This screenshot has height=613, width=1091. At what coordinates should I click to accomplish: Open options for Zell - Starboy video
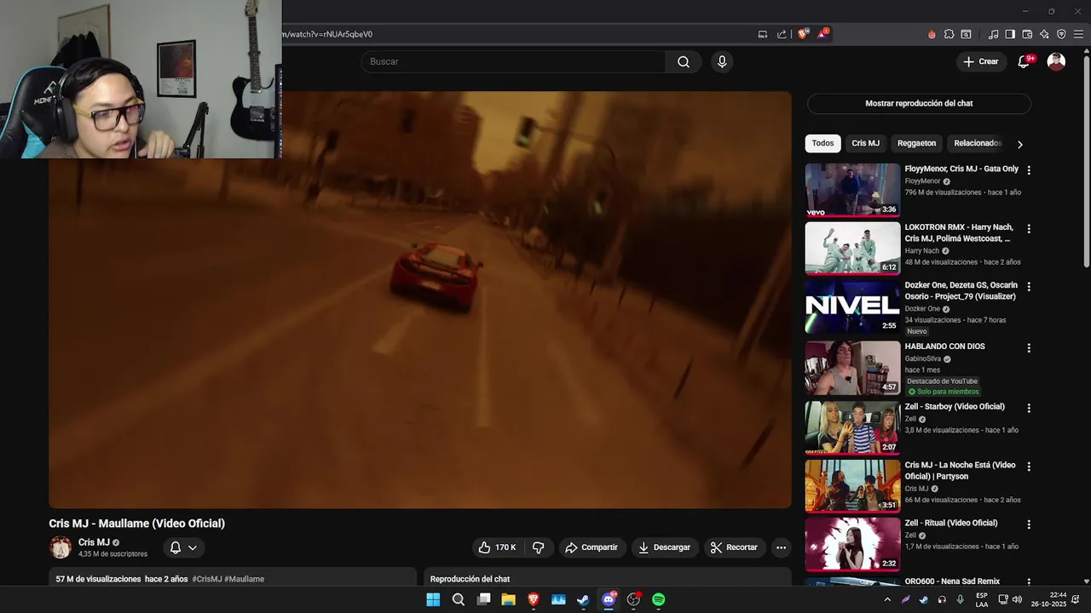[1029, 408]
